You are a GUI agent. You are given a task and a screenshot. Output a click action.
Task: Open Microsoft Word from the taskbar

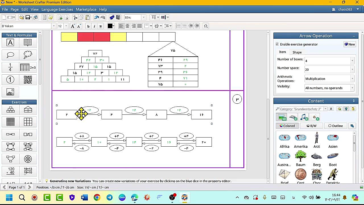pos(84,197)
